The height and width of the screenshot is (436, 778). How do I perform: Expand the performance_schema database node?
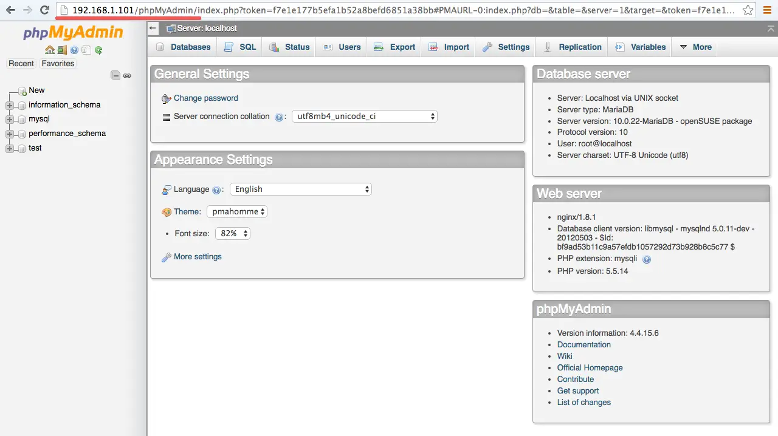[x=10, y=134]
